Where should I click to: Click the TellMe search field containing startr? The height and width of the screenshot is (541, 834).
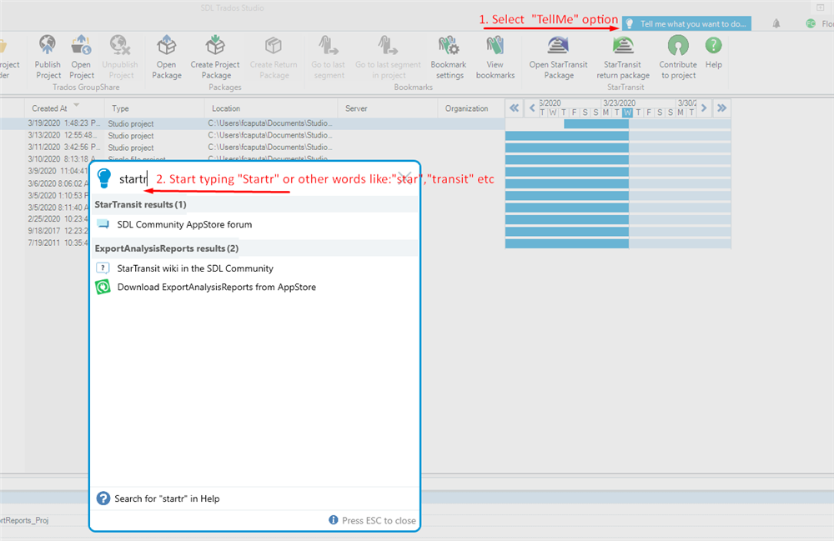255,178
